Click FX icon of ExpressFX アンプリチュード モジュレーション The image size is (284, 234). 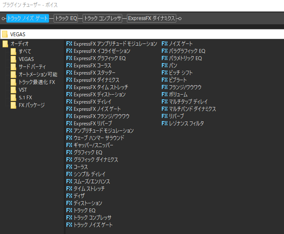click(69, 43)
